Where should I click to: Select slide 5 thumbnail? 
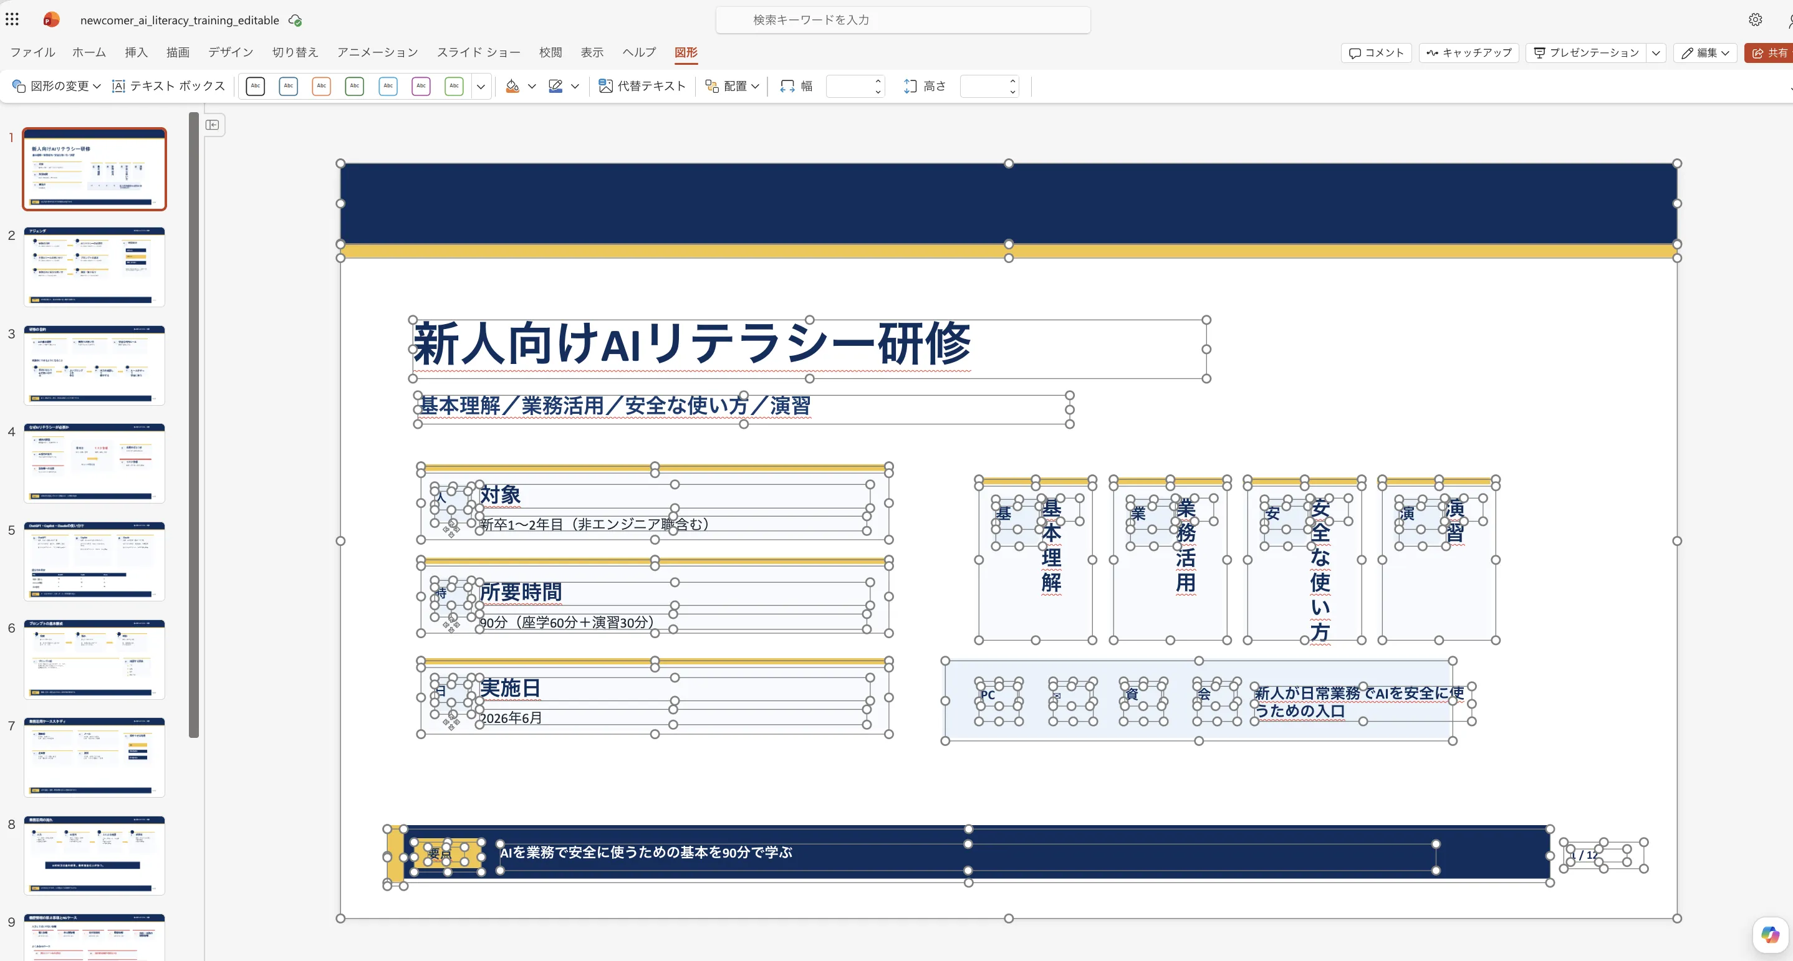[x=95, y=561]
